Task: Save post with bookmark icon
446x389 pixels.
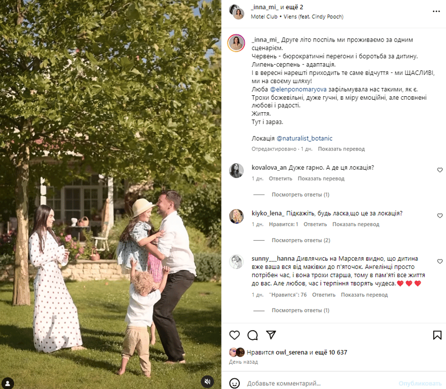Action: coord(437,335)
